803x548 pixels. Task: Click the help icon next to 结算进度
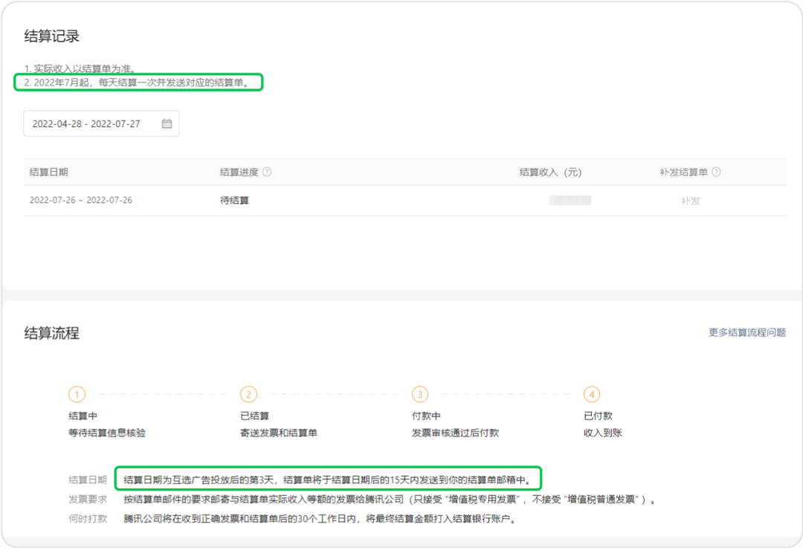click(x=267, y=172)
